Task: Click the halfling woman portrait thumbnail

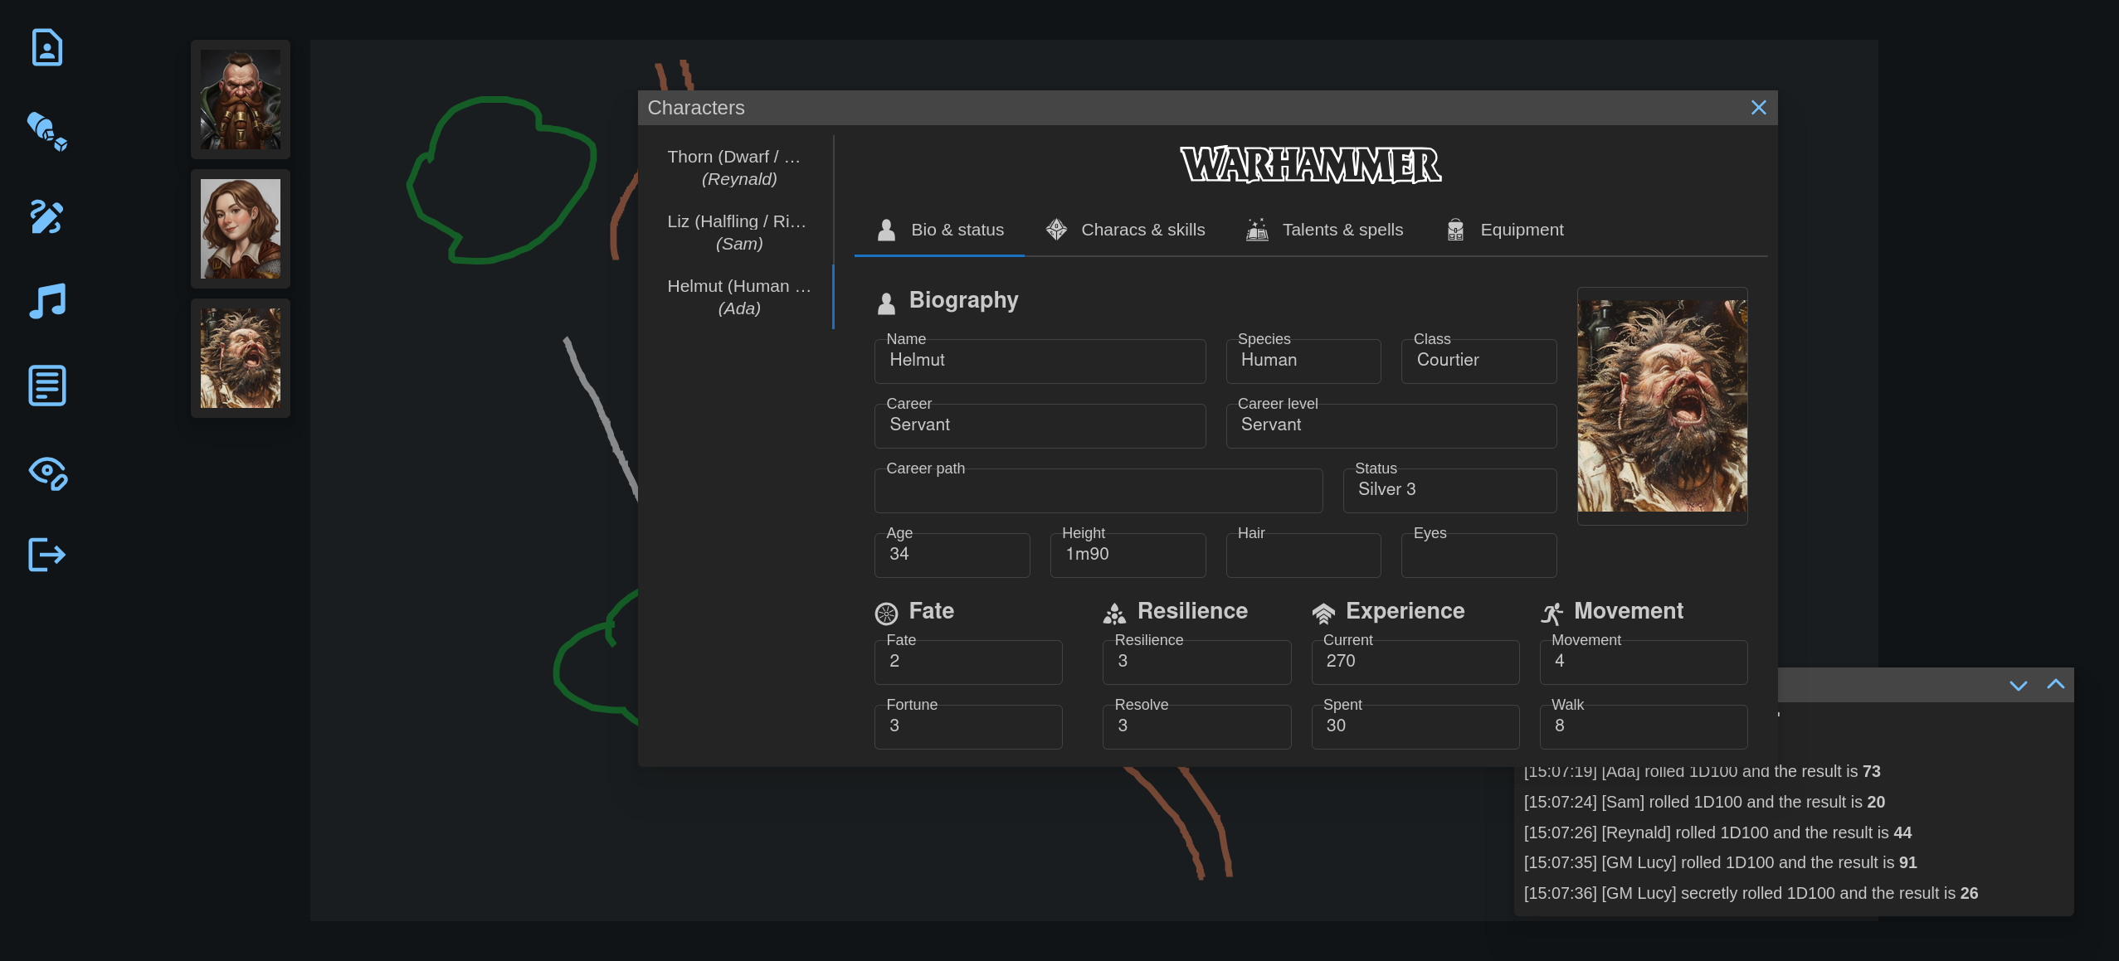Action: point(241,229)
